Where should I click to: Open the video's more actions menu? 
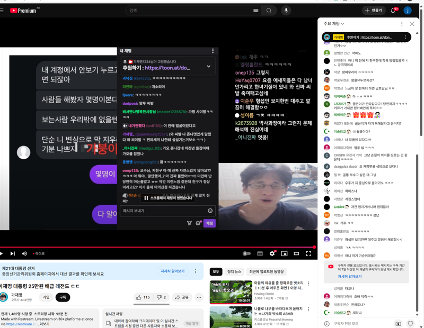(x=199, y=297)
